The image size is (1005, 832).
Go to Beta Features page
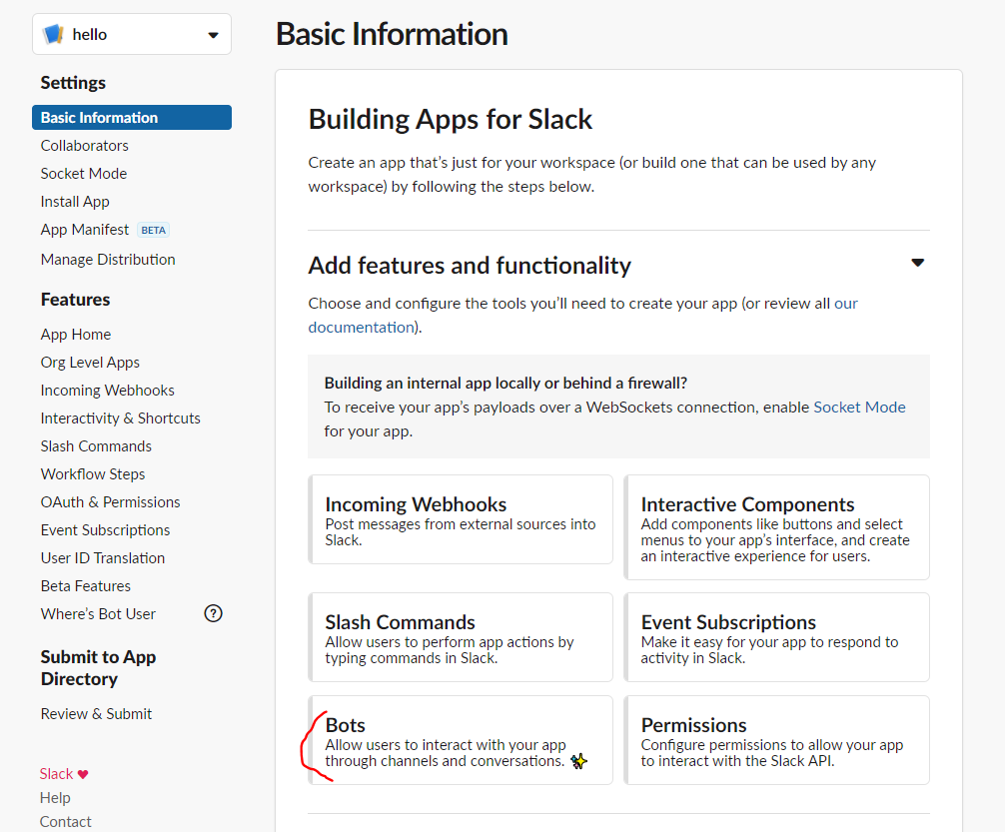tap(85, 586)
